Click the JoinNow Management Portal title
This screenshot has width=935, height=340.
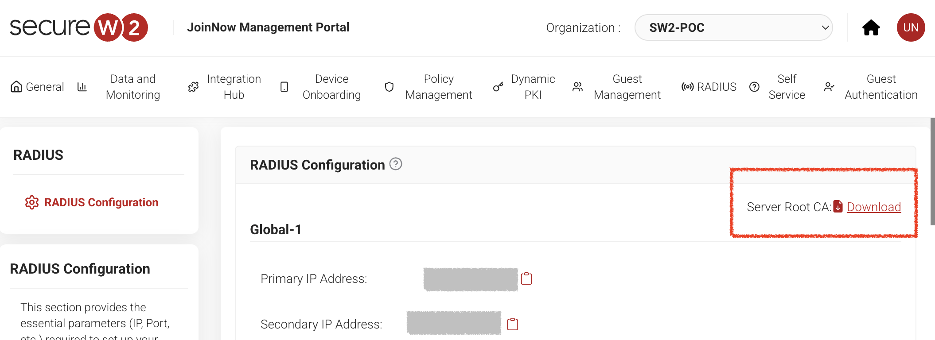pyautogui.click(x=268, y=27)
